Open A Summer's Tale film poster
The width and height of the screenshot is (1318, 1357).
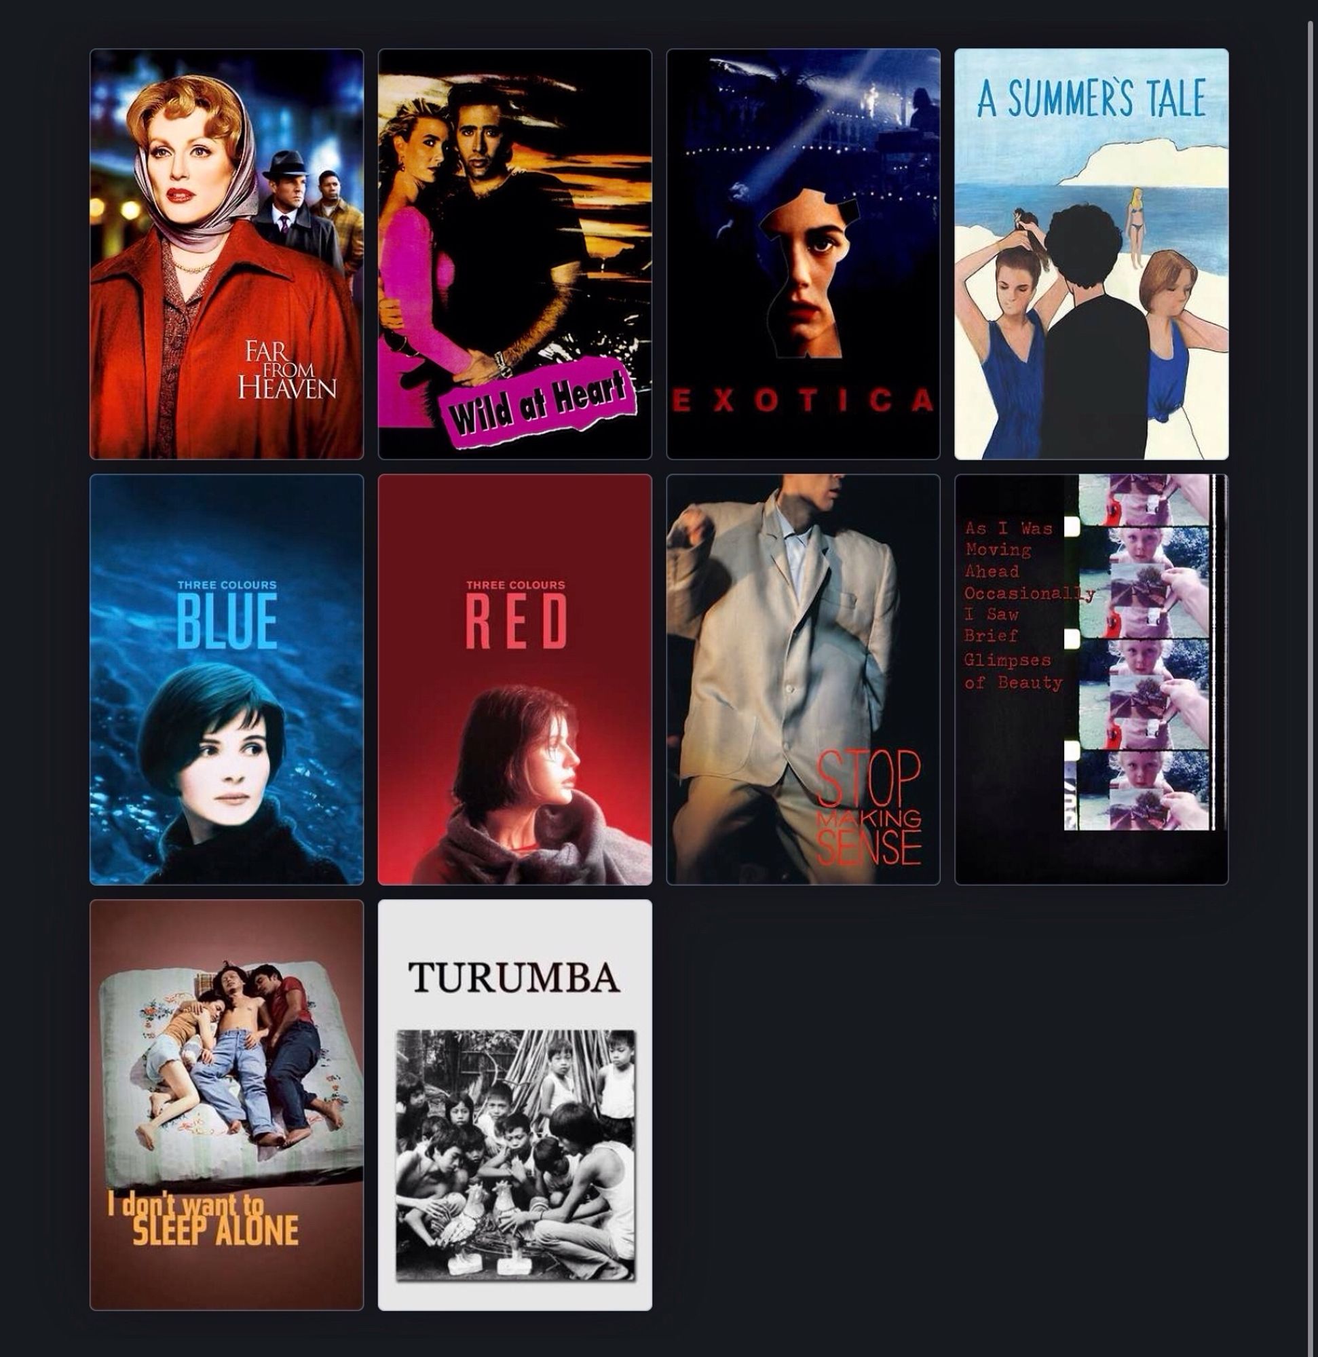pos(1091,253)
